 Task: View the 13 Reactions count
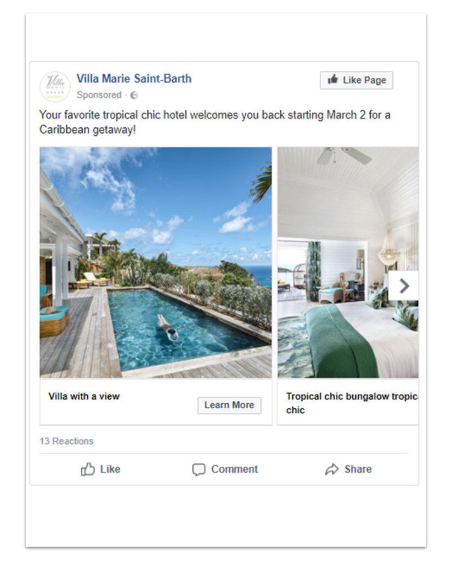click(x=66, y=441)
